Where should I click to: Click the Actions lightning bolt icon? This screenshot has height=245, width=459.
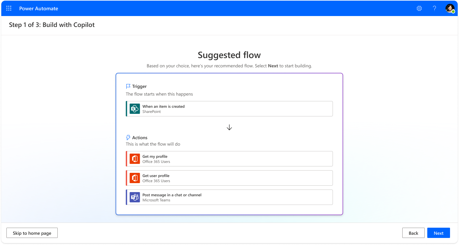128,138
